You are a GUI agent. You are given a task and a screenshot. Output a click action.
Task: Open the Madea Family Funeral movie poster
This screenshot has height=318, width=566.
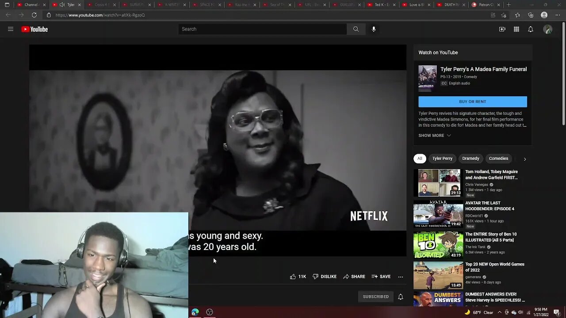[428, 78]
